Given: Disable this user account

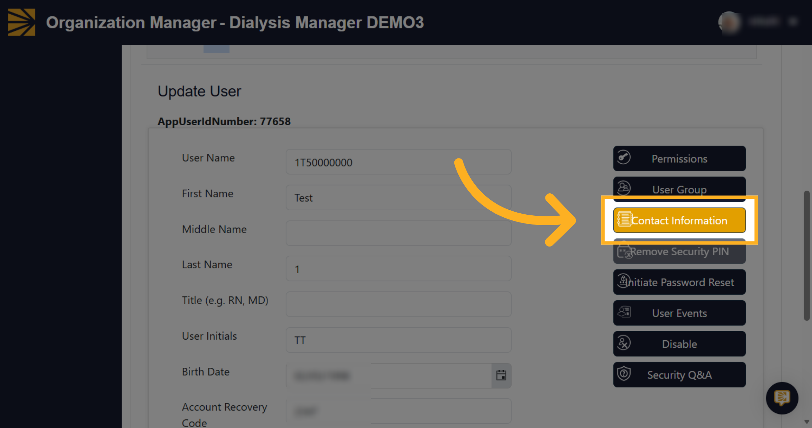Looking at the screenshot, I should 679,344.
